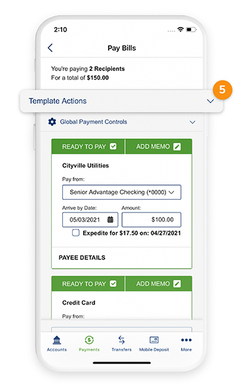The height and width of the screenshot is (389, 243).
Task: Add memo to Cityville Utilities payment
Action: pos(159,147)
